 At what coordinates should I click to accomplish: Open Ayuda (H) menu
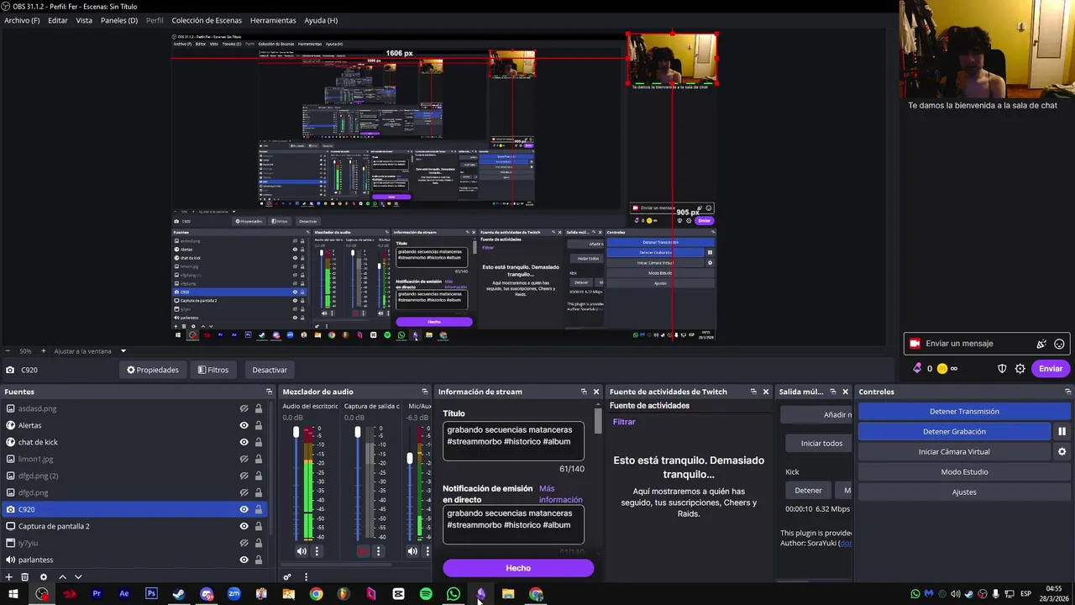[321, 20]
